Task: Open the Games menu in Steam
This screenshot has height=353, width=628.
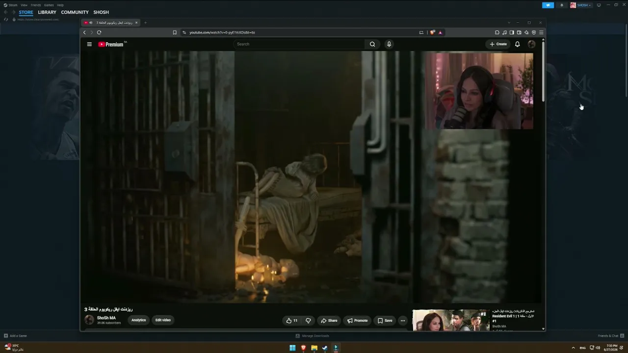Action: pos(49,5)
